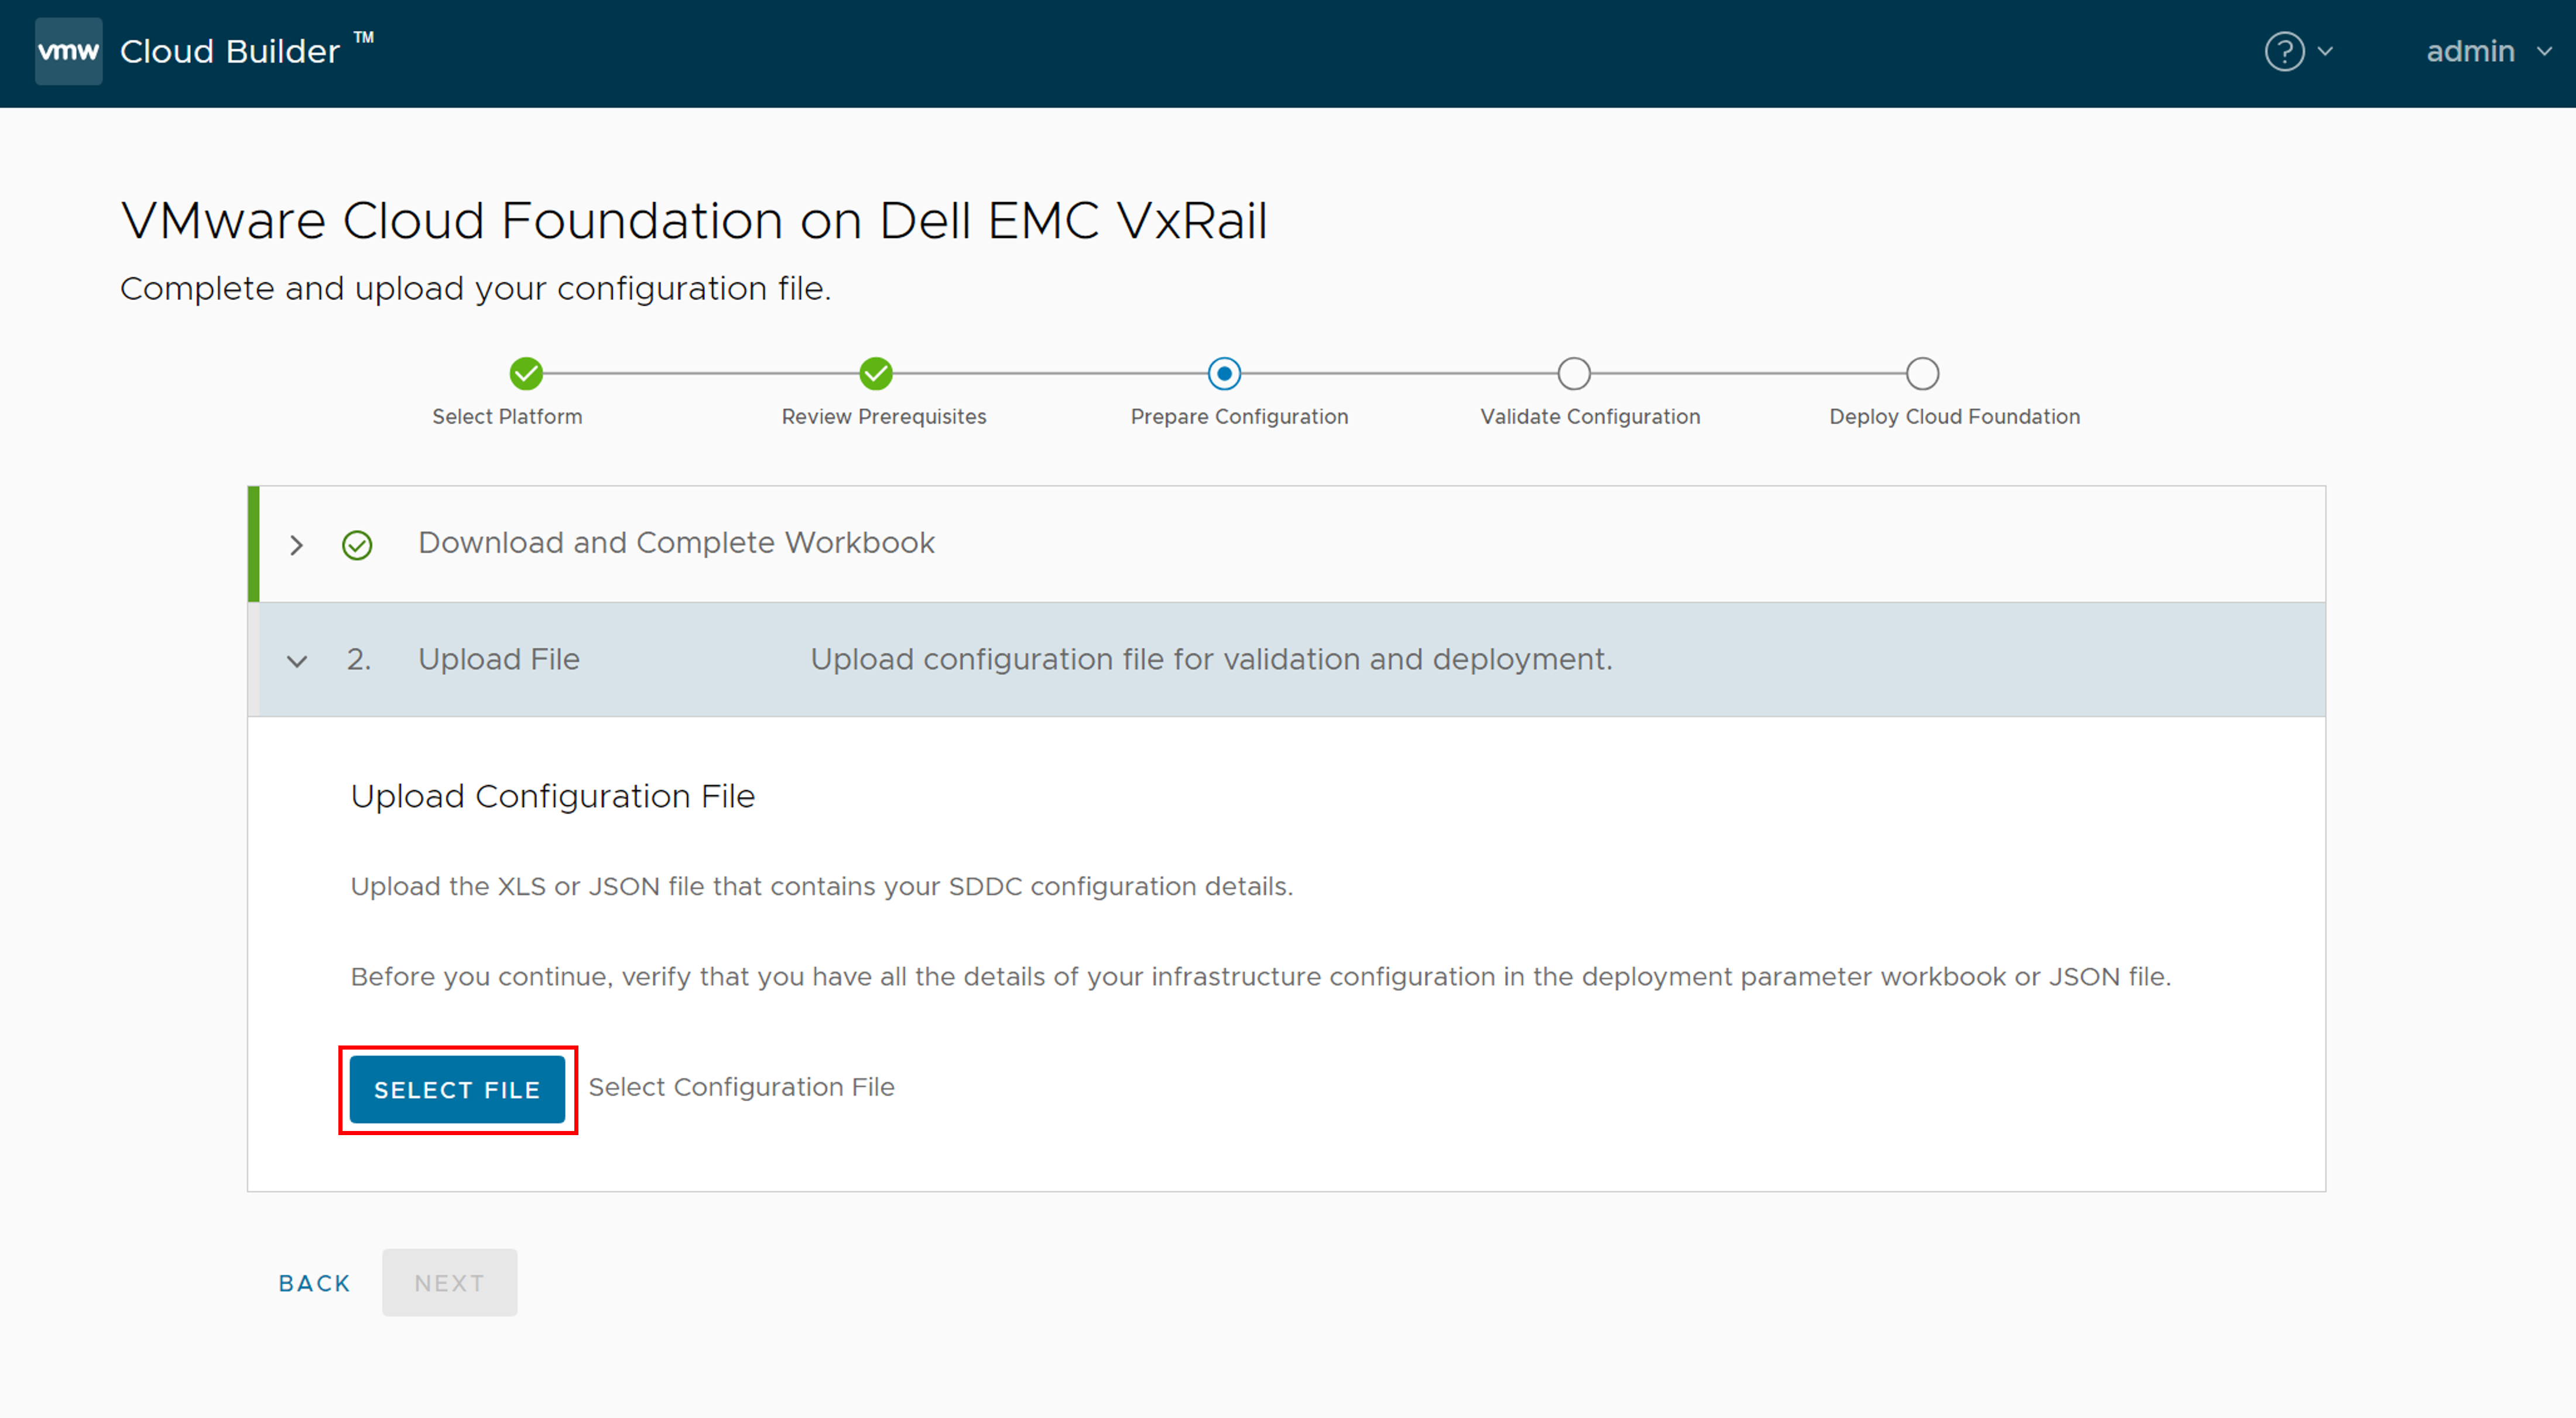Select the 'Validate Configuration' step label

coord(1590,417)
